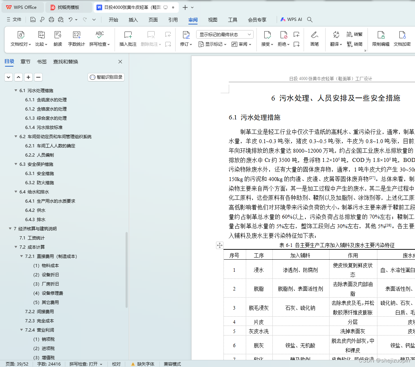Click the minus button in outline panel
415x367 pixels.
tap(38, 77)
